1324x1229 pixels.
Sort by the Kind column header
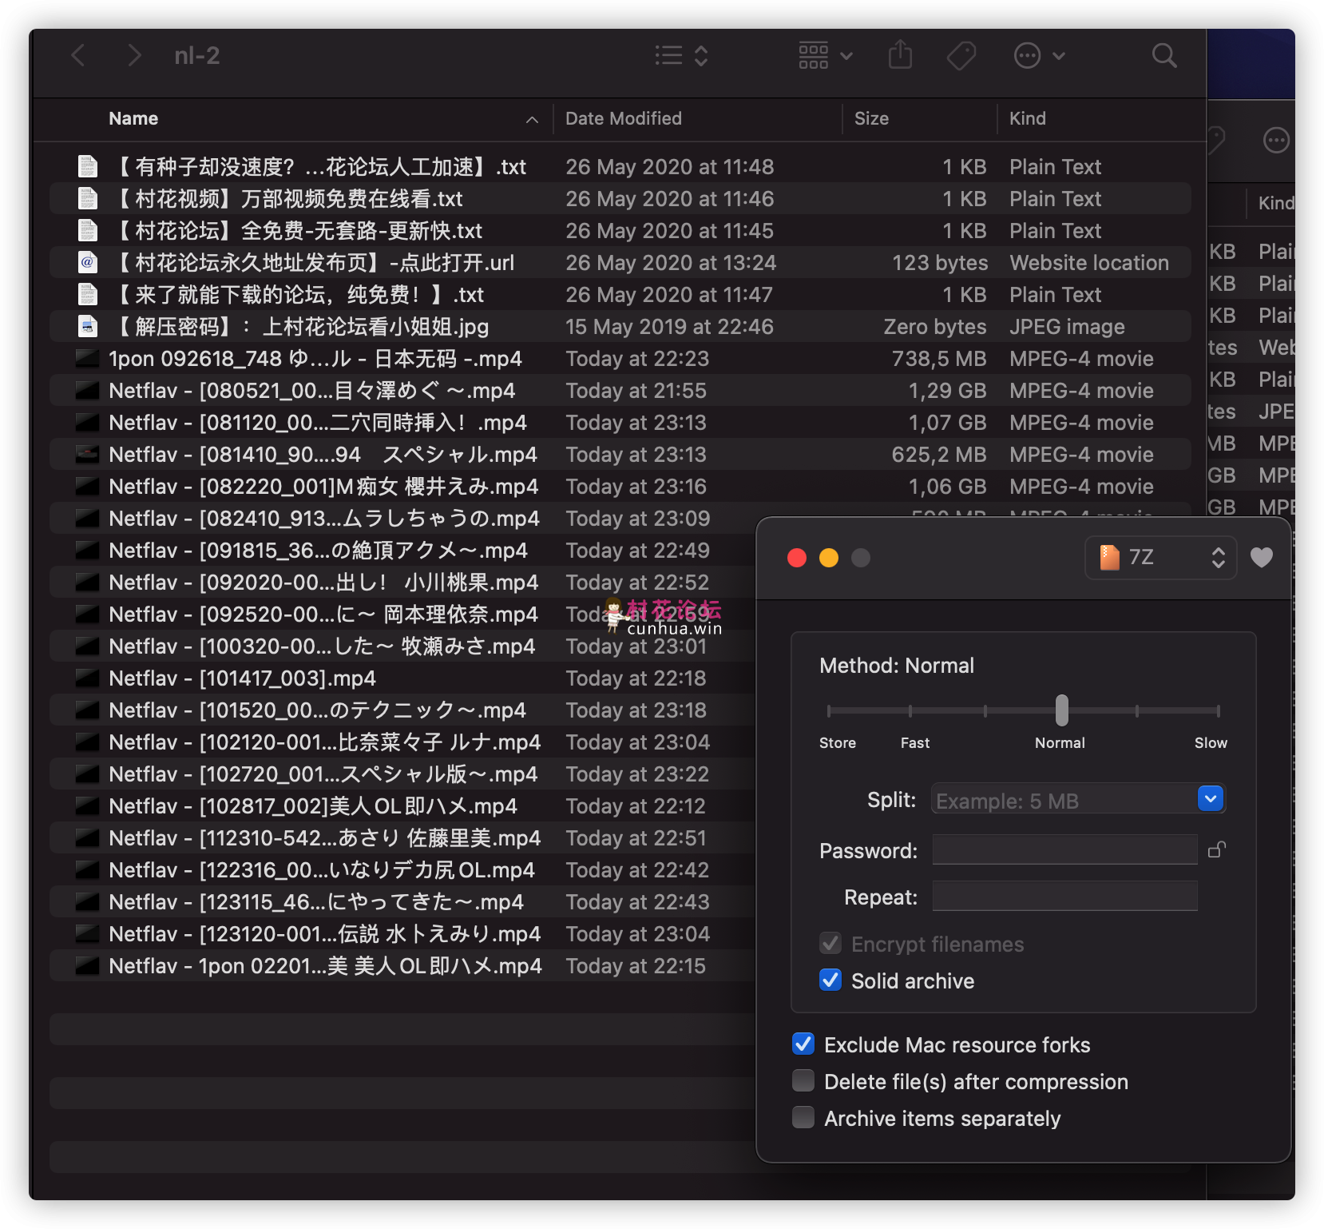pyautogui.click(x=1028, y=118)
